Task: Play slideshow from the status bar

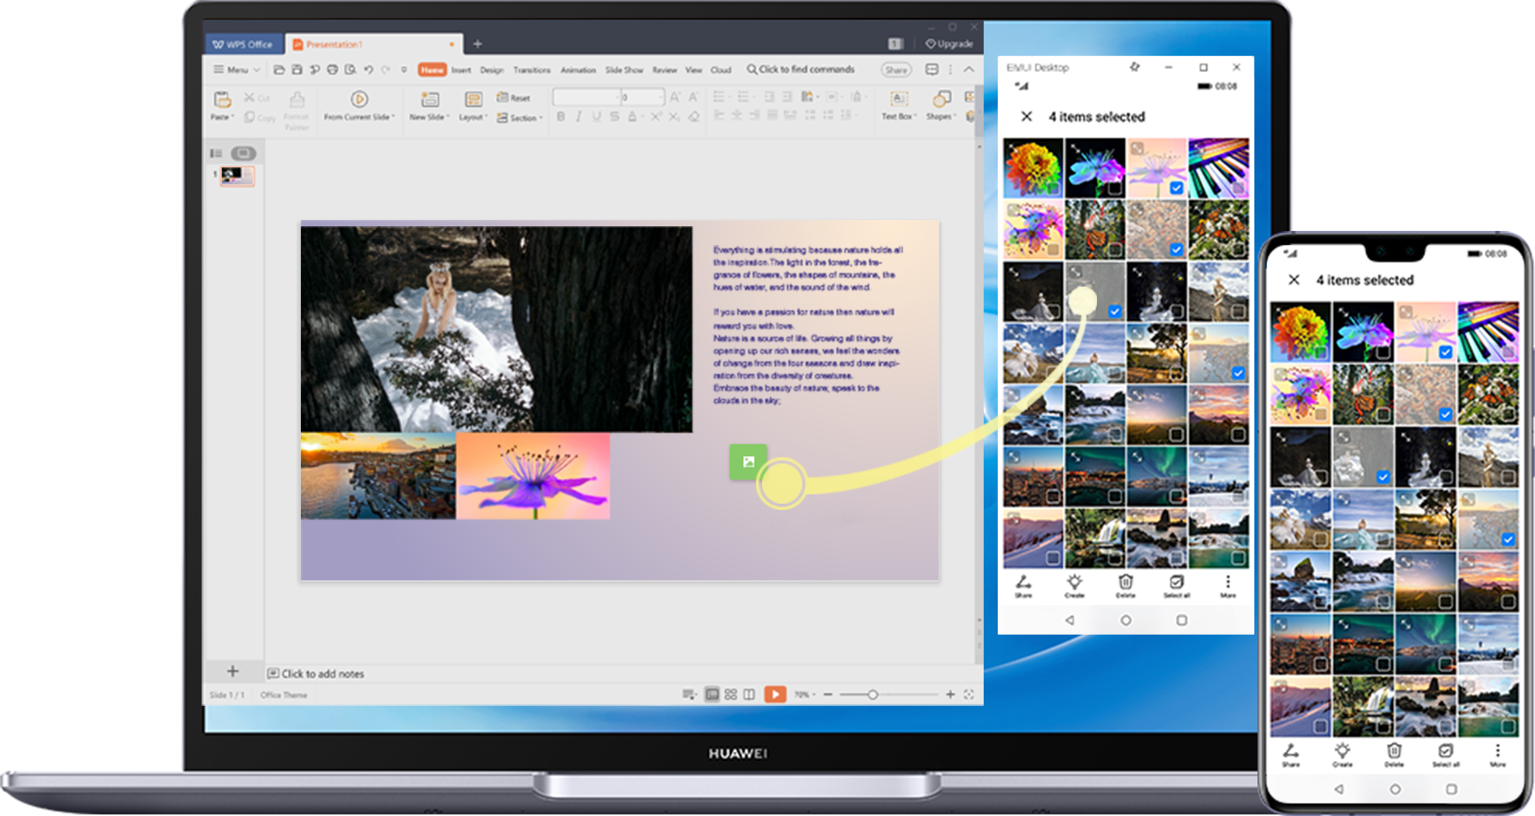Action: tap(775, 694)
